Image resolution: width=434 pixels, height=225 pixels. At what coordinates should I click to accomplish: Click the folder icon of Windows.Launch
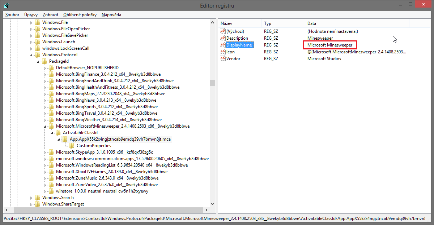click(x=37, y=42)
